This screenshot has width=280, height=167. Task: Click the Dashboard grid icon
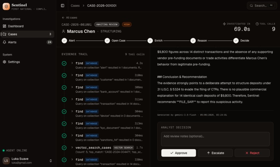point(5,26)
